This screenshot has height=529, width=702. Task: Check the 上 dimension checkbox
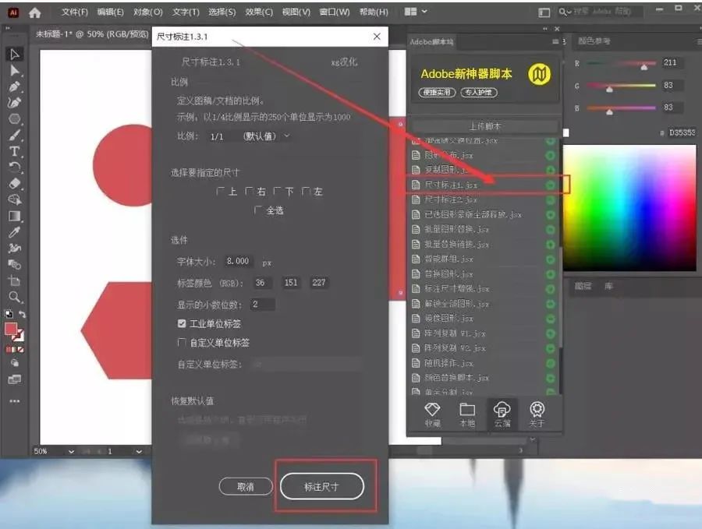coord(221,191)
